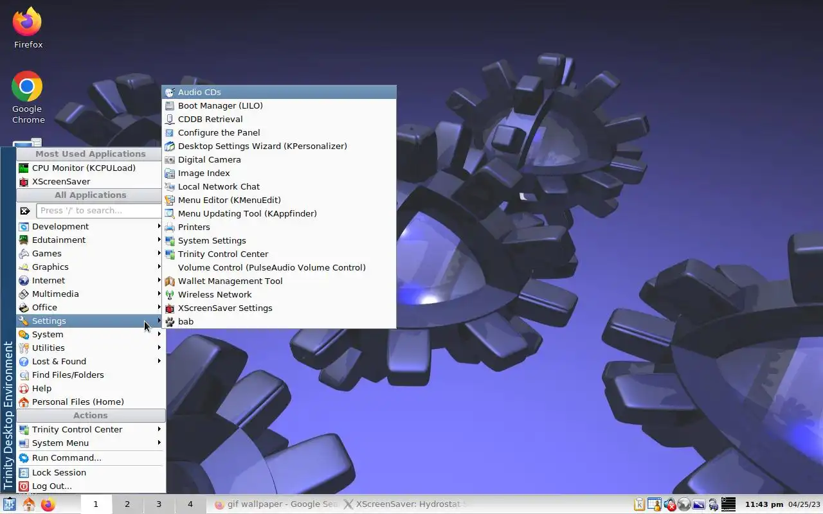Select the highlighted Settings category
The image size is (823, 514).
coord(90,321)
